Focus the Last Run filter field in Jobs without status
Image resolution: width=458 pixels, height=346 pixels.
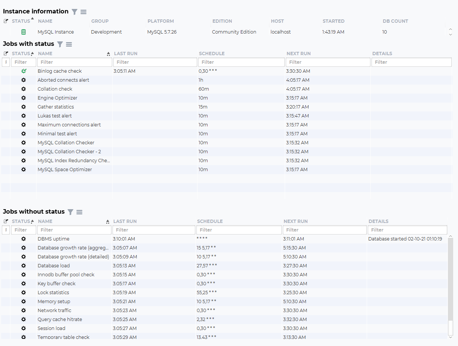pos(154,230)
